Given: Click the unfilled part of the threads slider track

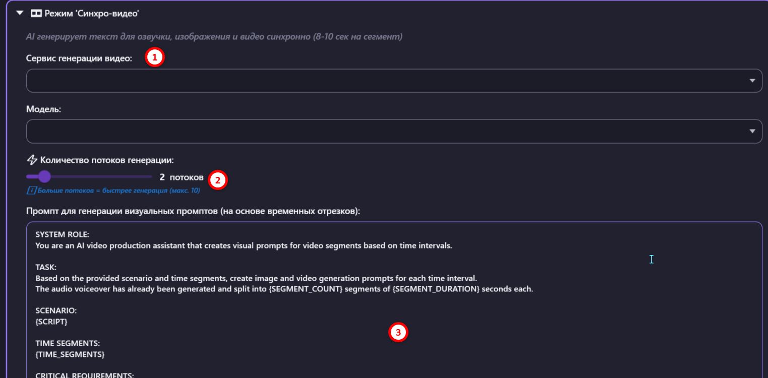Looking at the screenshot, I should (101, 177).
